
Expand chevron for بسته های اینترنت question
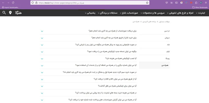coord(42,93)
